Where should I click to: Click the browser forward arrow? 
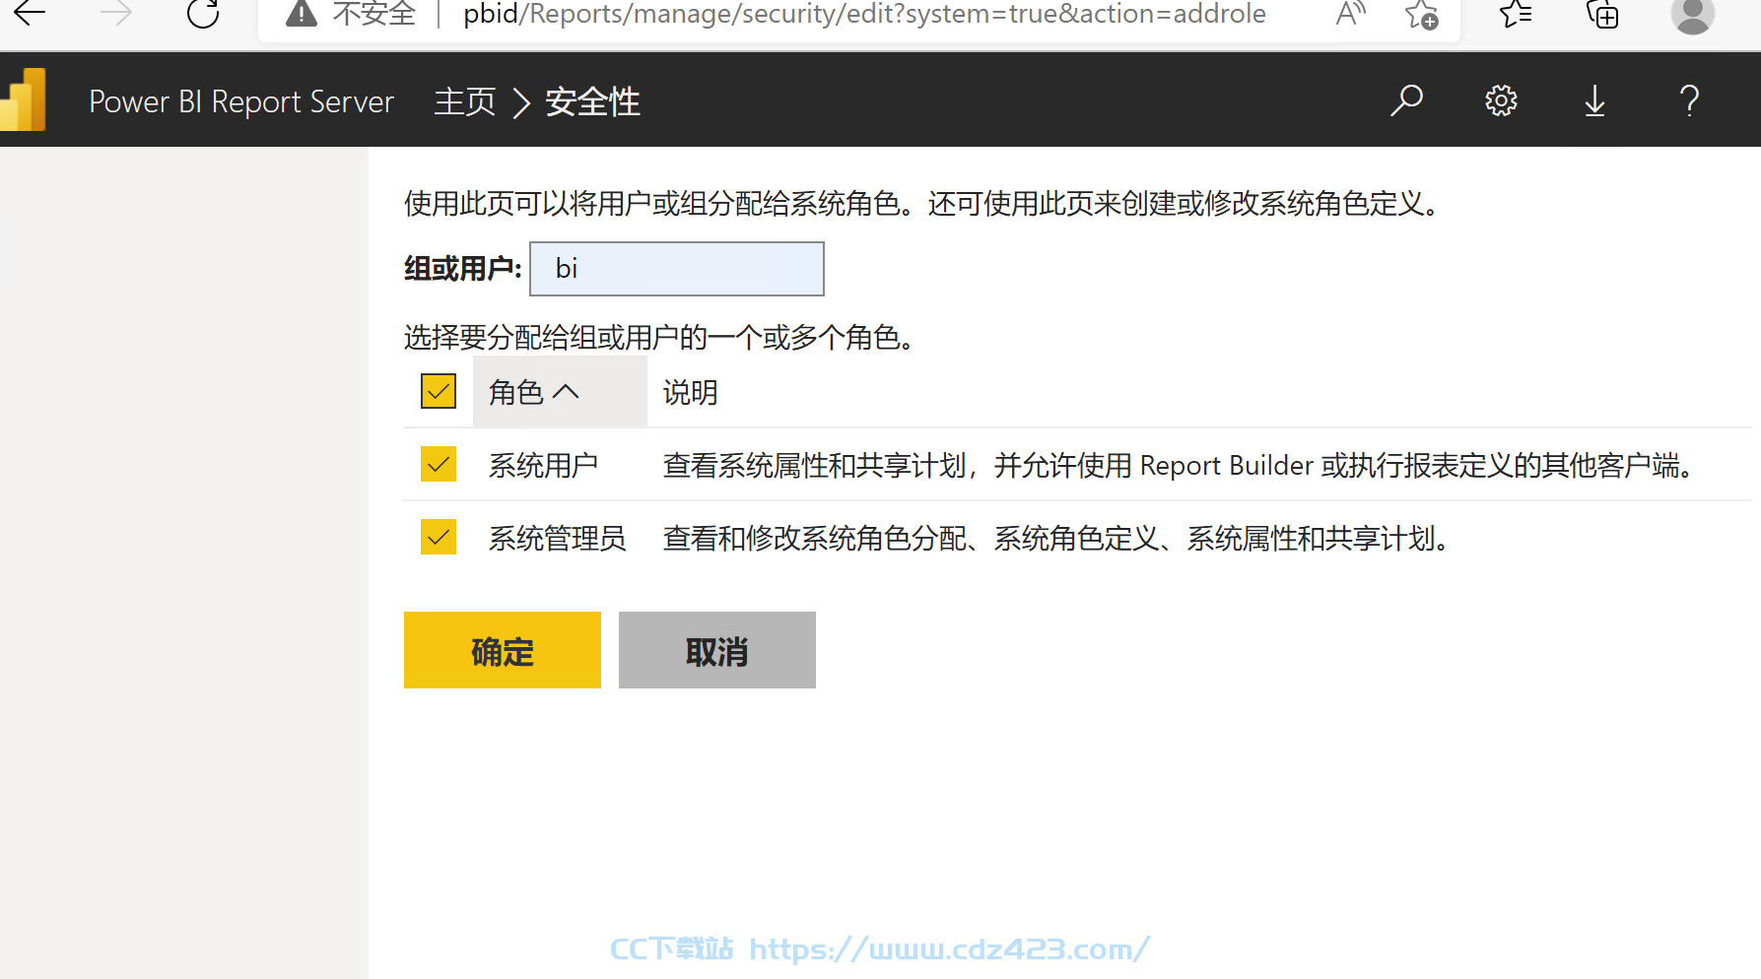[116, 13]
